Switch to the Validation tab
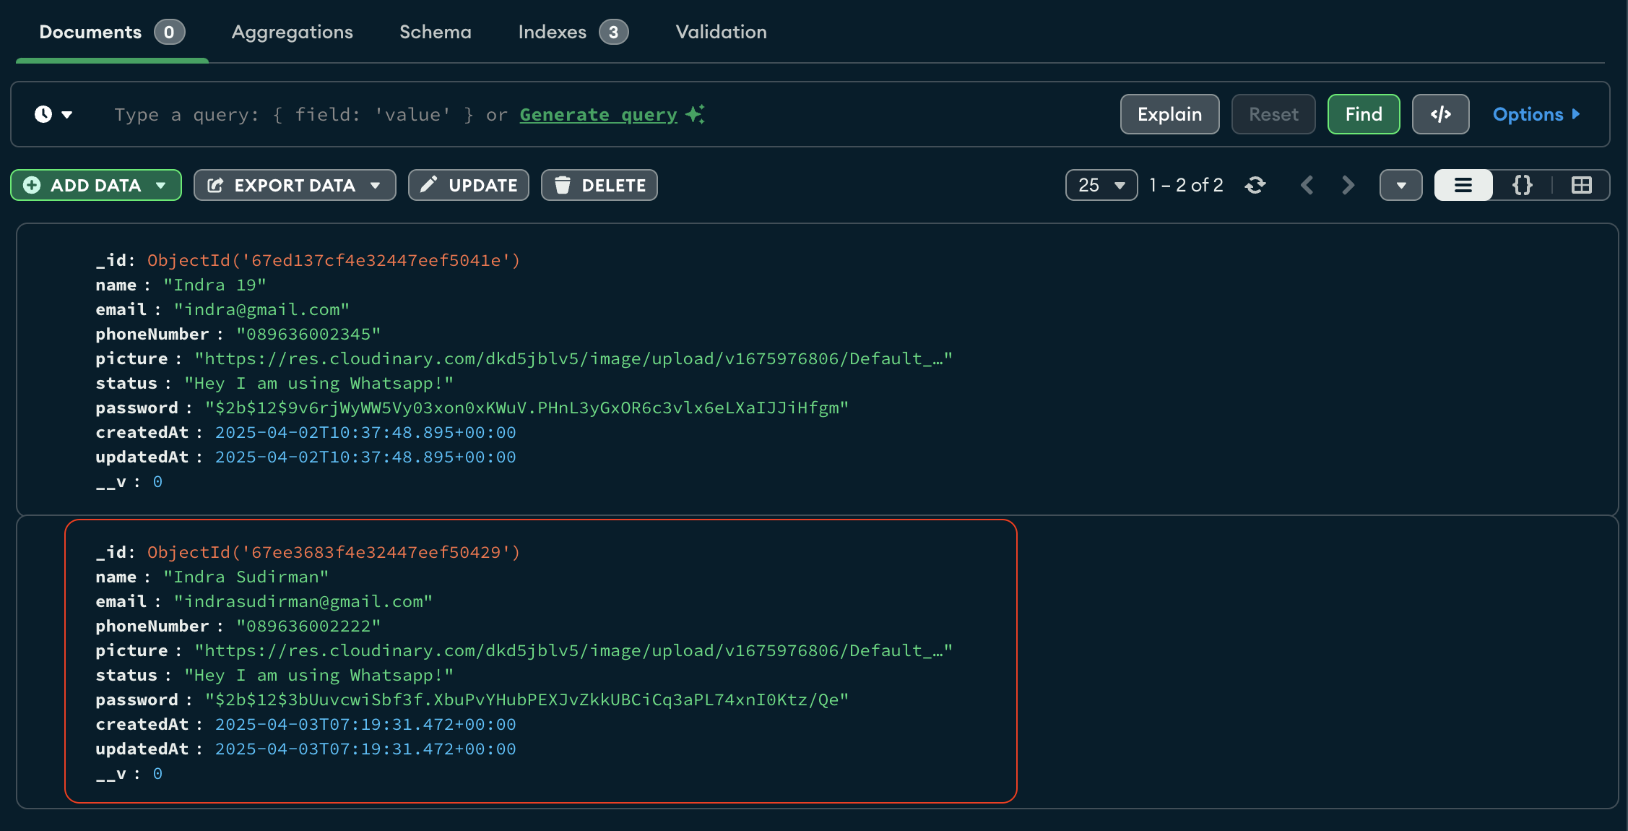This screenshot has height=831, width=1628. (x=720, y=32)
